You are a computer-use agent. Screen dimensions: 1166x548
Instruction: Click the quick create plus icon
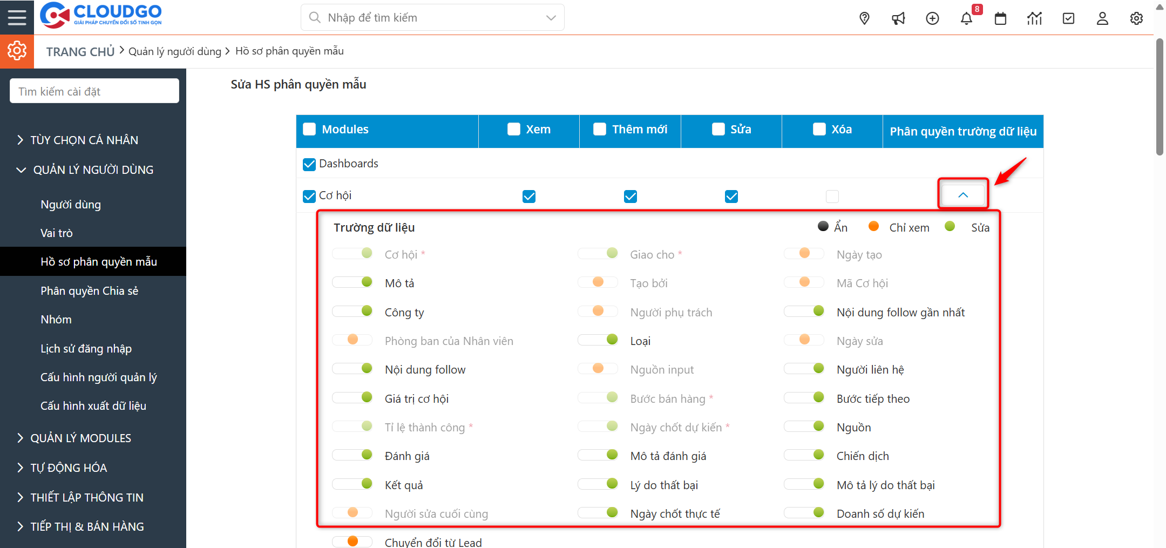pyautogui.click(x=932, y=18)
